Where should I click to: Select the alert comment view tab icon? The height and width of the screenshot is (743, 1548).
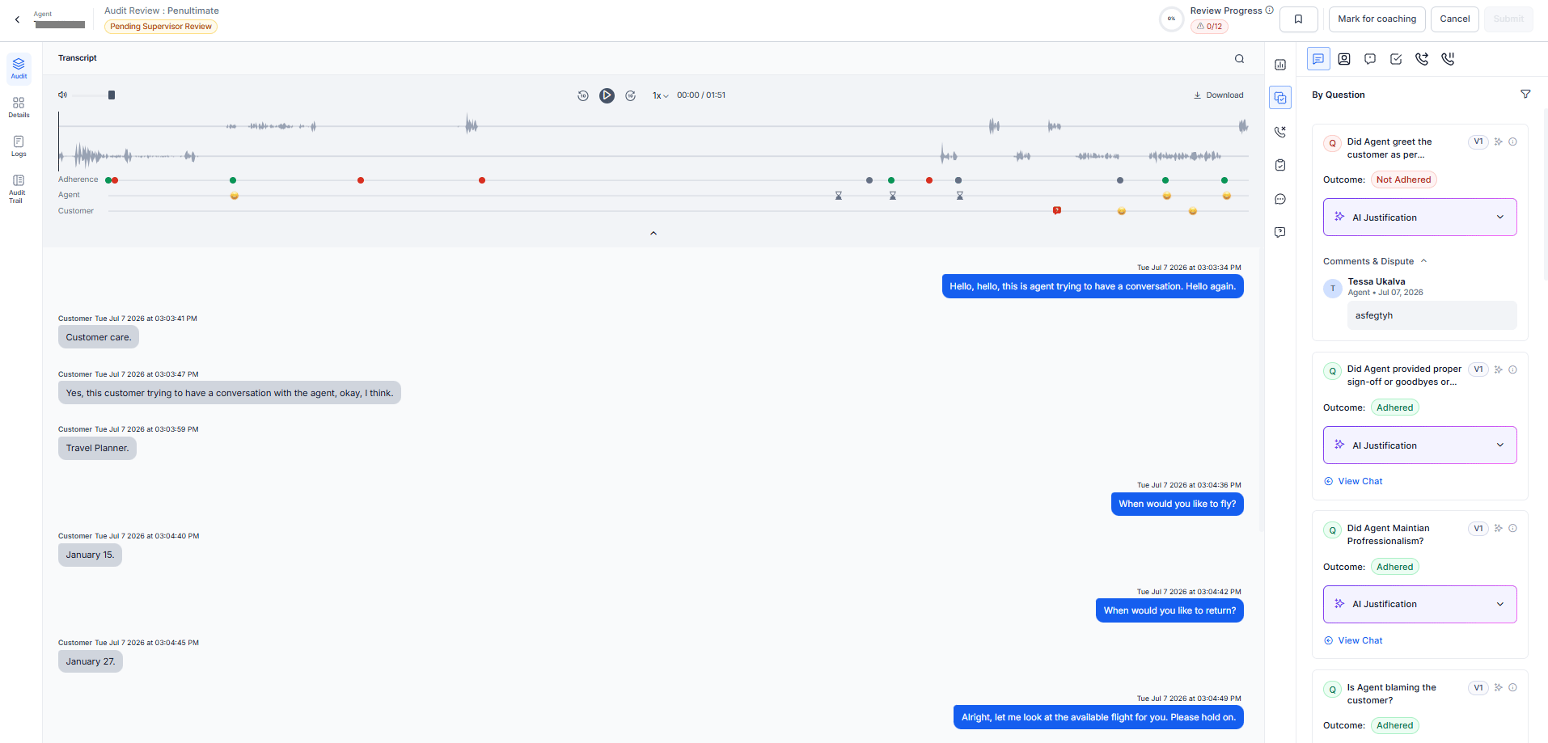(1370, 59)
